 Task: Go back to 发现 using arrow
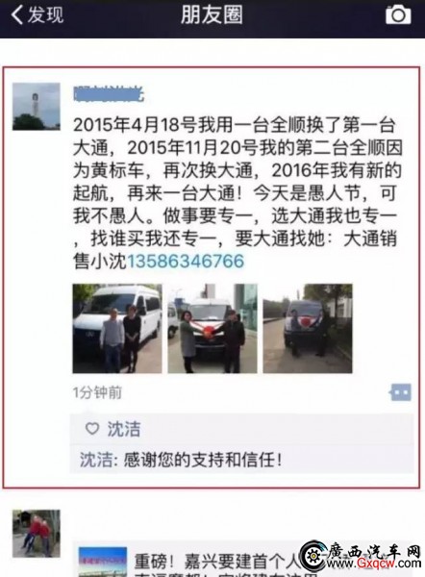coord(17,15)
